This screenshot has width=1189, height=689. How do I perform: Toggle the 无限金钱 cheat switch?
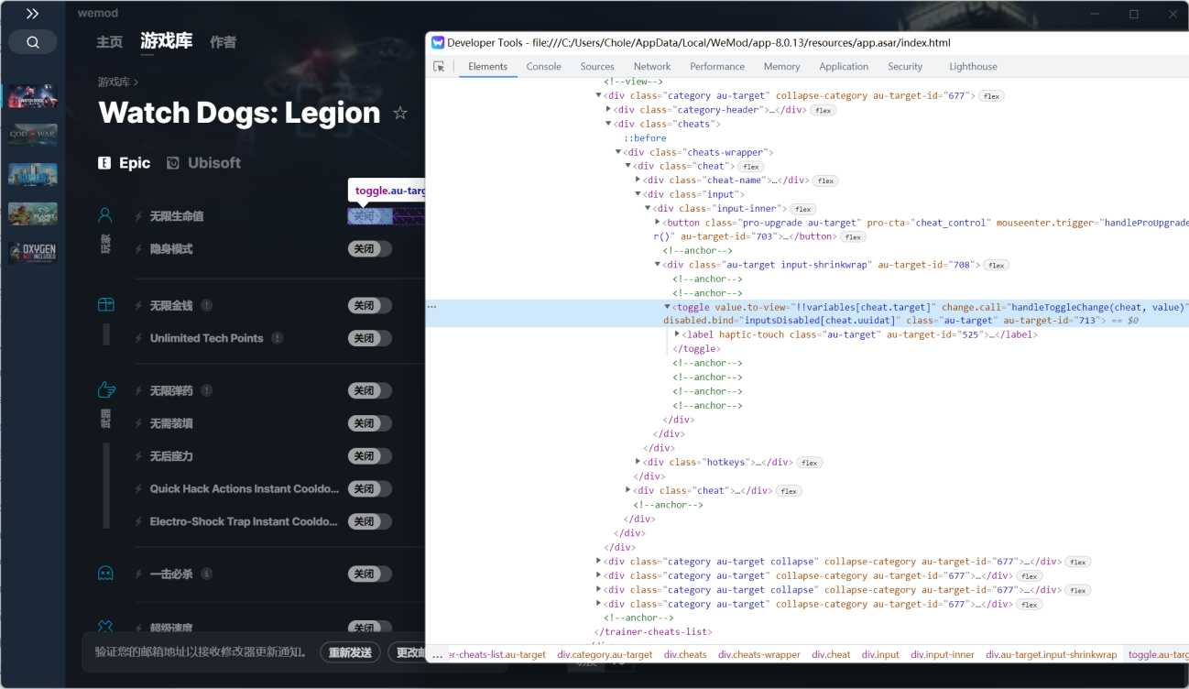pos(370,306)
